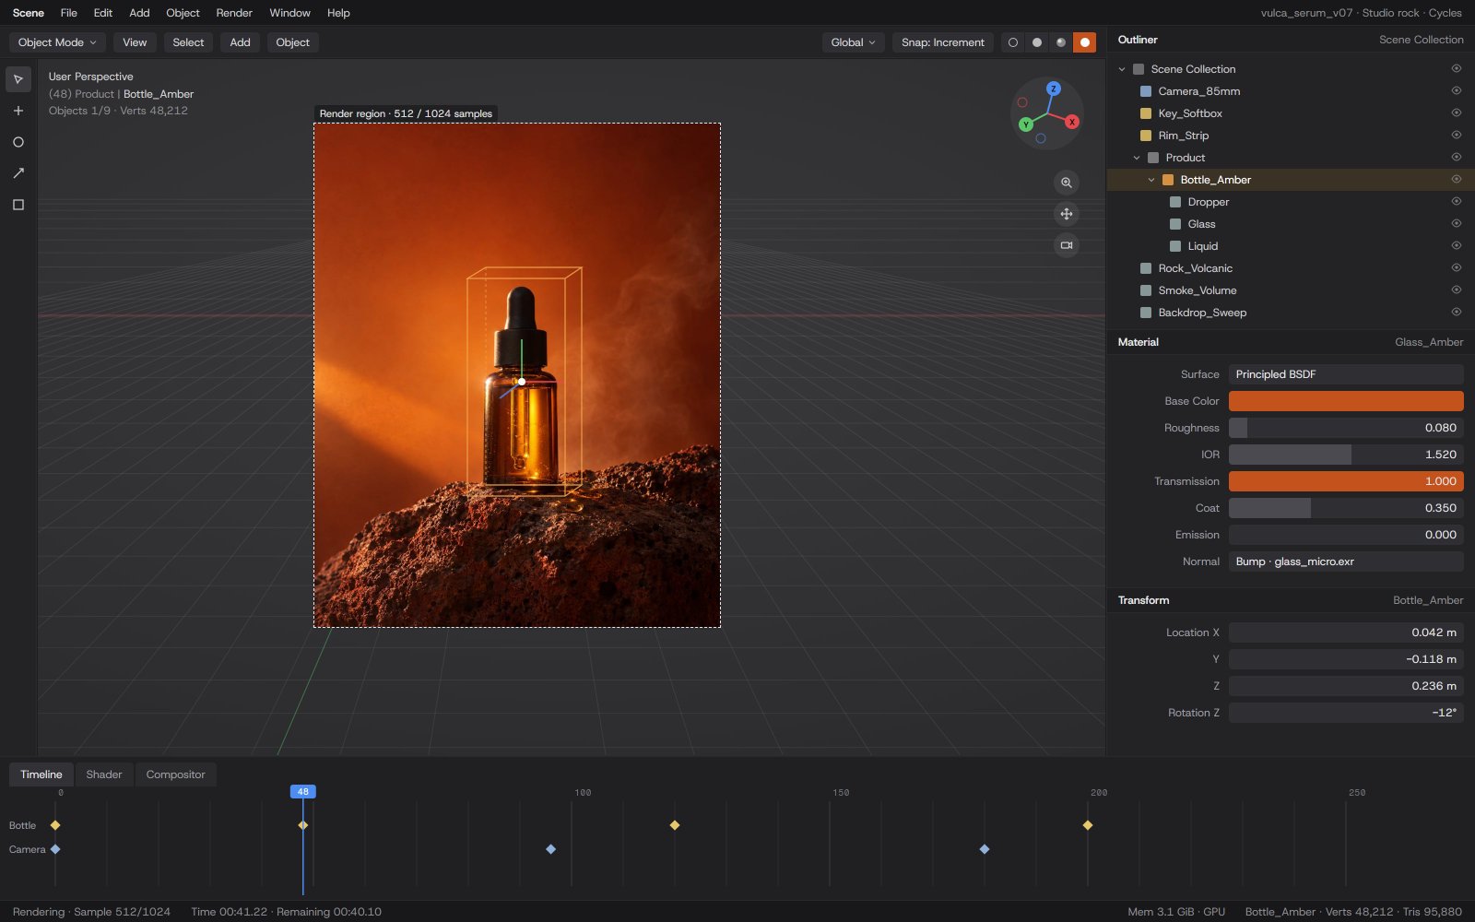The width and height of the screenshot is (1475, 922).
Task: Hide the Backdrop_Sweep object
Action: (x=1457, y=313)
